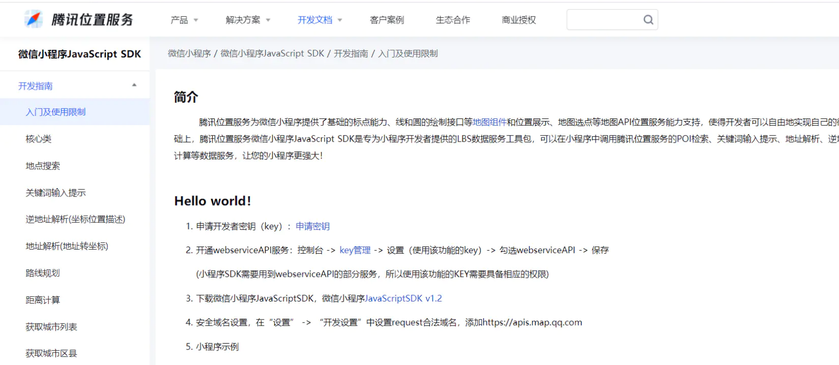Open 距离计算 in the sidebar
839x365 pixels.
(x=43, y=300)
